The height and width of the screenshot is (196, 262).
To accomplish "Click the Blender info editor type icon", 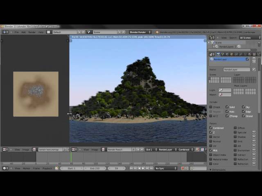I will coord(5,32).
